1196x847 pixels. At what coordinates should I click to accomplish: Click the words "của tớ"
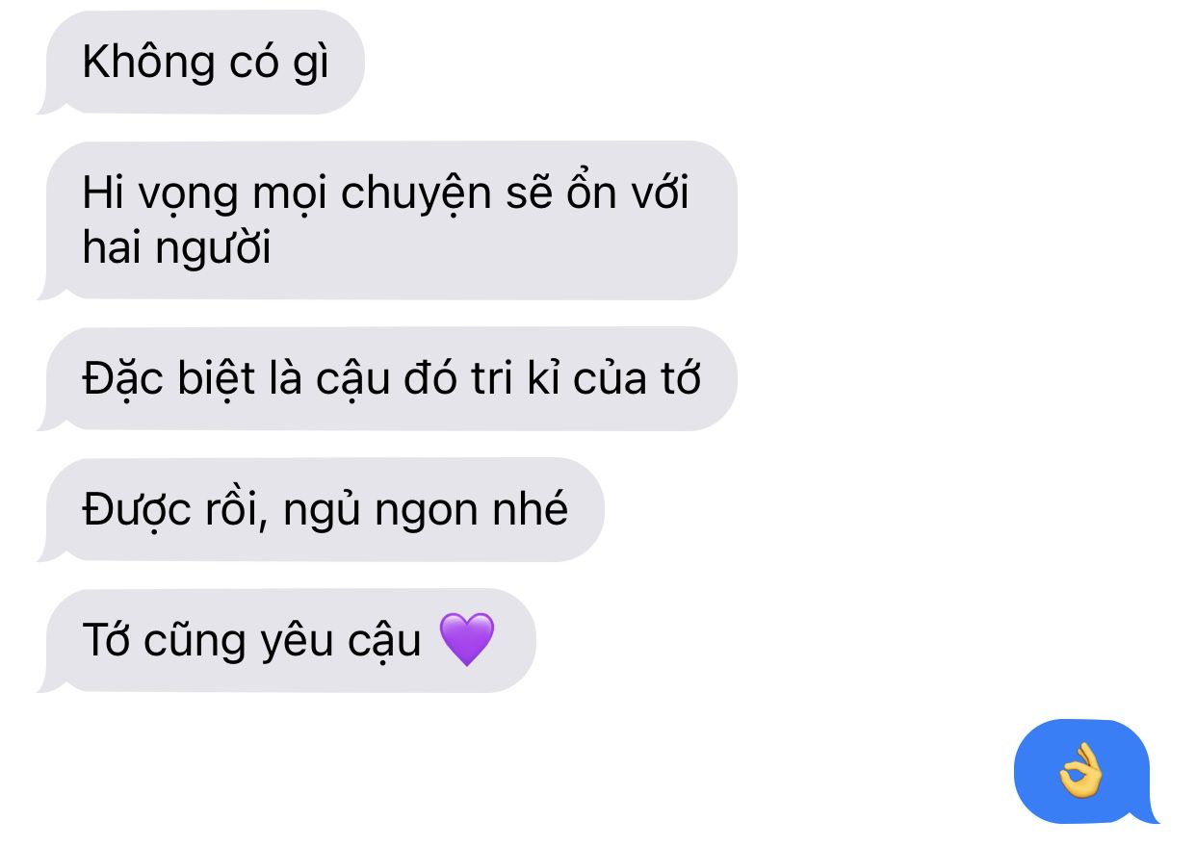tap(637, 379)
